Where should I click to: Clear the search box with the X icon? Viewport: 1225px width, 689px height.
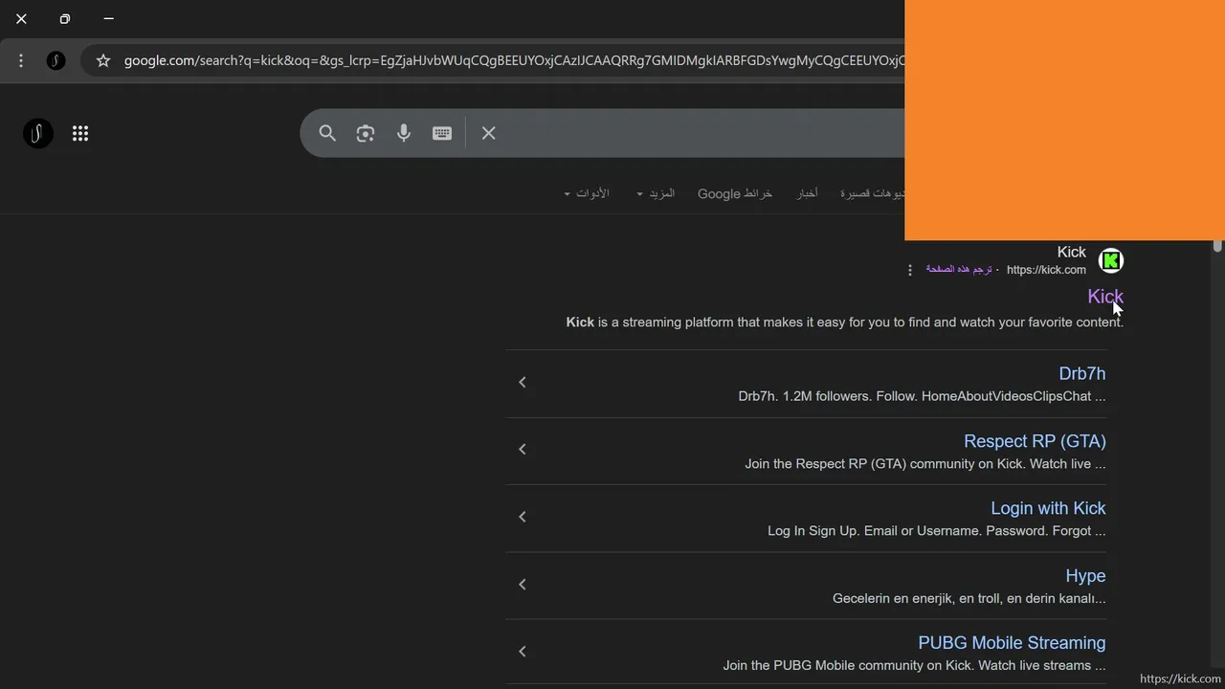pyautogui.click(x=489, y=133)
